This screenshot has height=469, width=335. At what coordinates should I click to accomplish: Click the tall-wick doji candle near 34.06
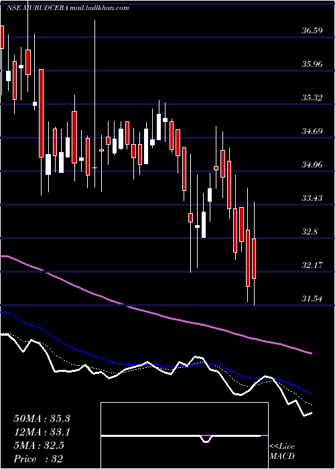[x=94, y=167]
